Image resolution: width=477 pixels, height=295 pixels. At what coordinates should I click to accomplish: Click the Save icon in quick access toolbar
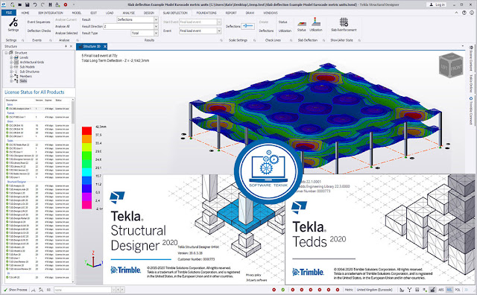pos(28,4)
